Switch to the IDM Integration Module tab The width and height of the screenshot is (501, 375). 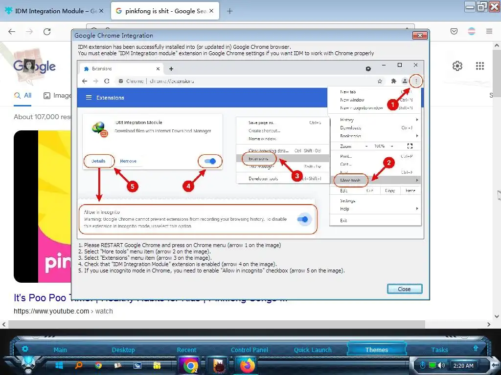(55, 11)
